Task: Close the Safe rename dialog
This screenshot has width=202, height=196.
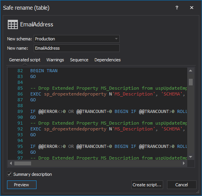Action: coord(192,8)
